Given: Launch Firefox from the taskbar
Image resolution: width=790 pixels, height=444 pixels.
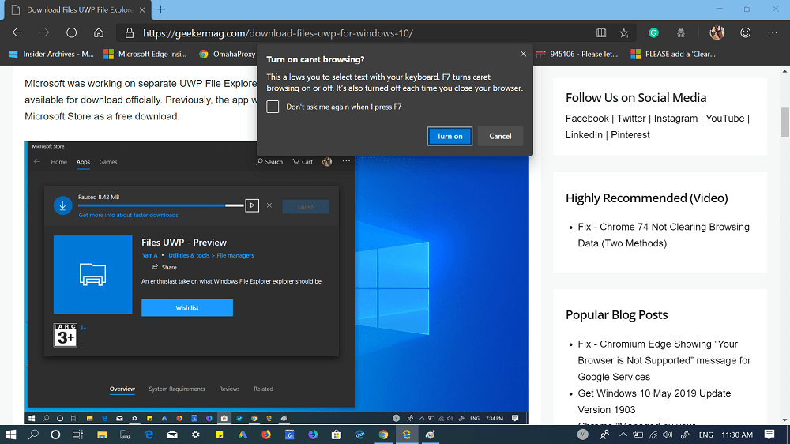Looking at the screenshot, I should (x=266, y=435).
